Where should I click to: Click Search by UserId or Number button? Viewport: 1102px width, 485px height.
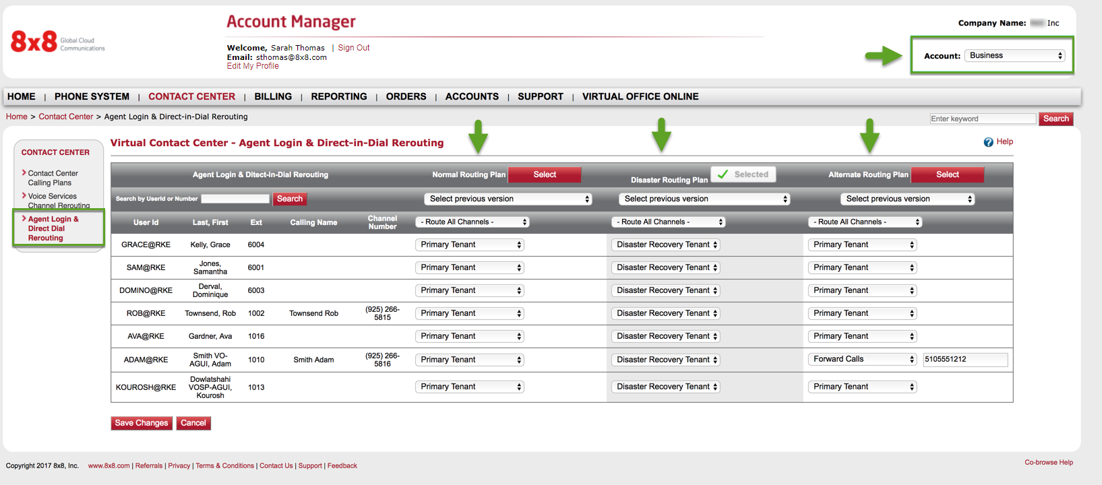(x=290, y=199)
